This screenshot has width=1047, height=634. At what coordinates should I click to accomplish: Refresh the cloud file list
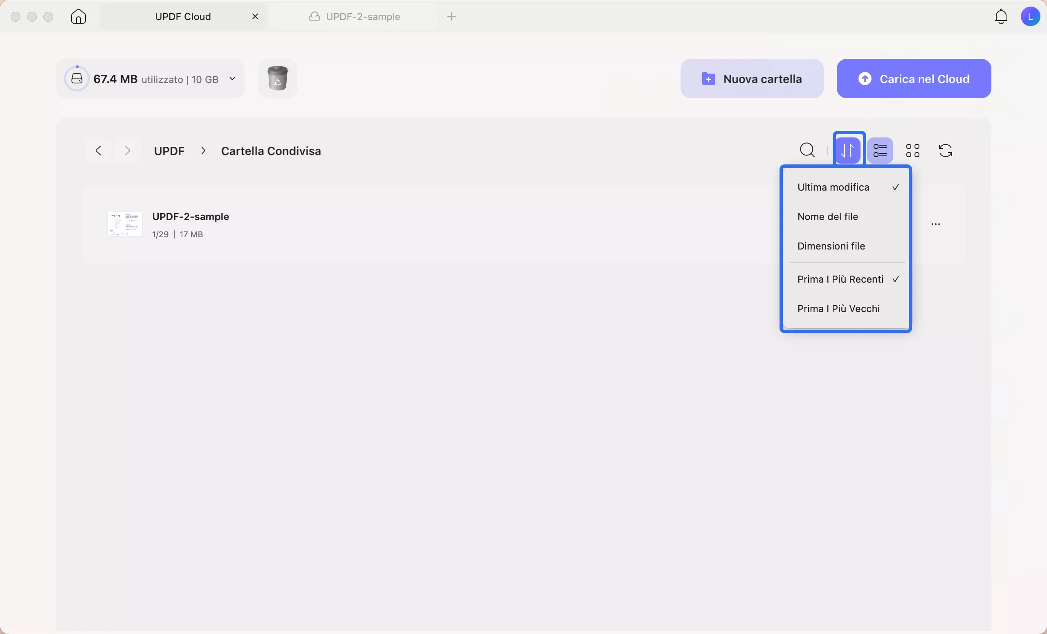(945, 151)
